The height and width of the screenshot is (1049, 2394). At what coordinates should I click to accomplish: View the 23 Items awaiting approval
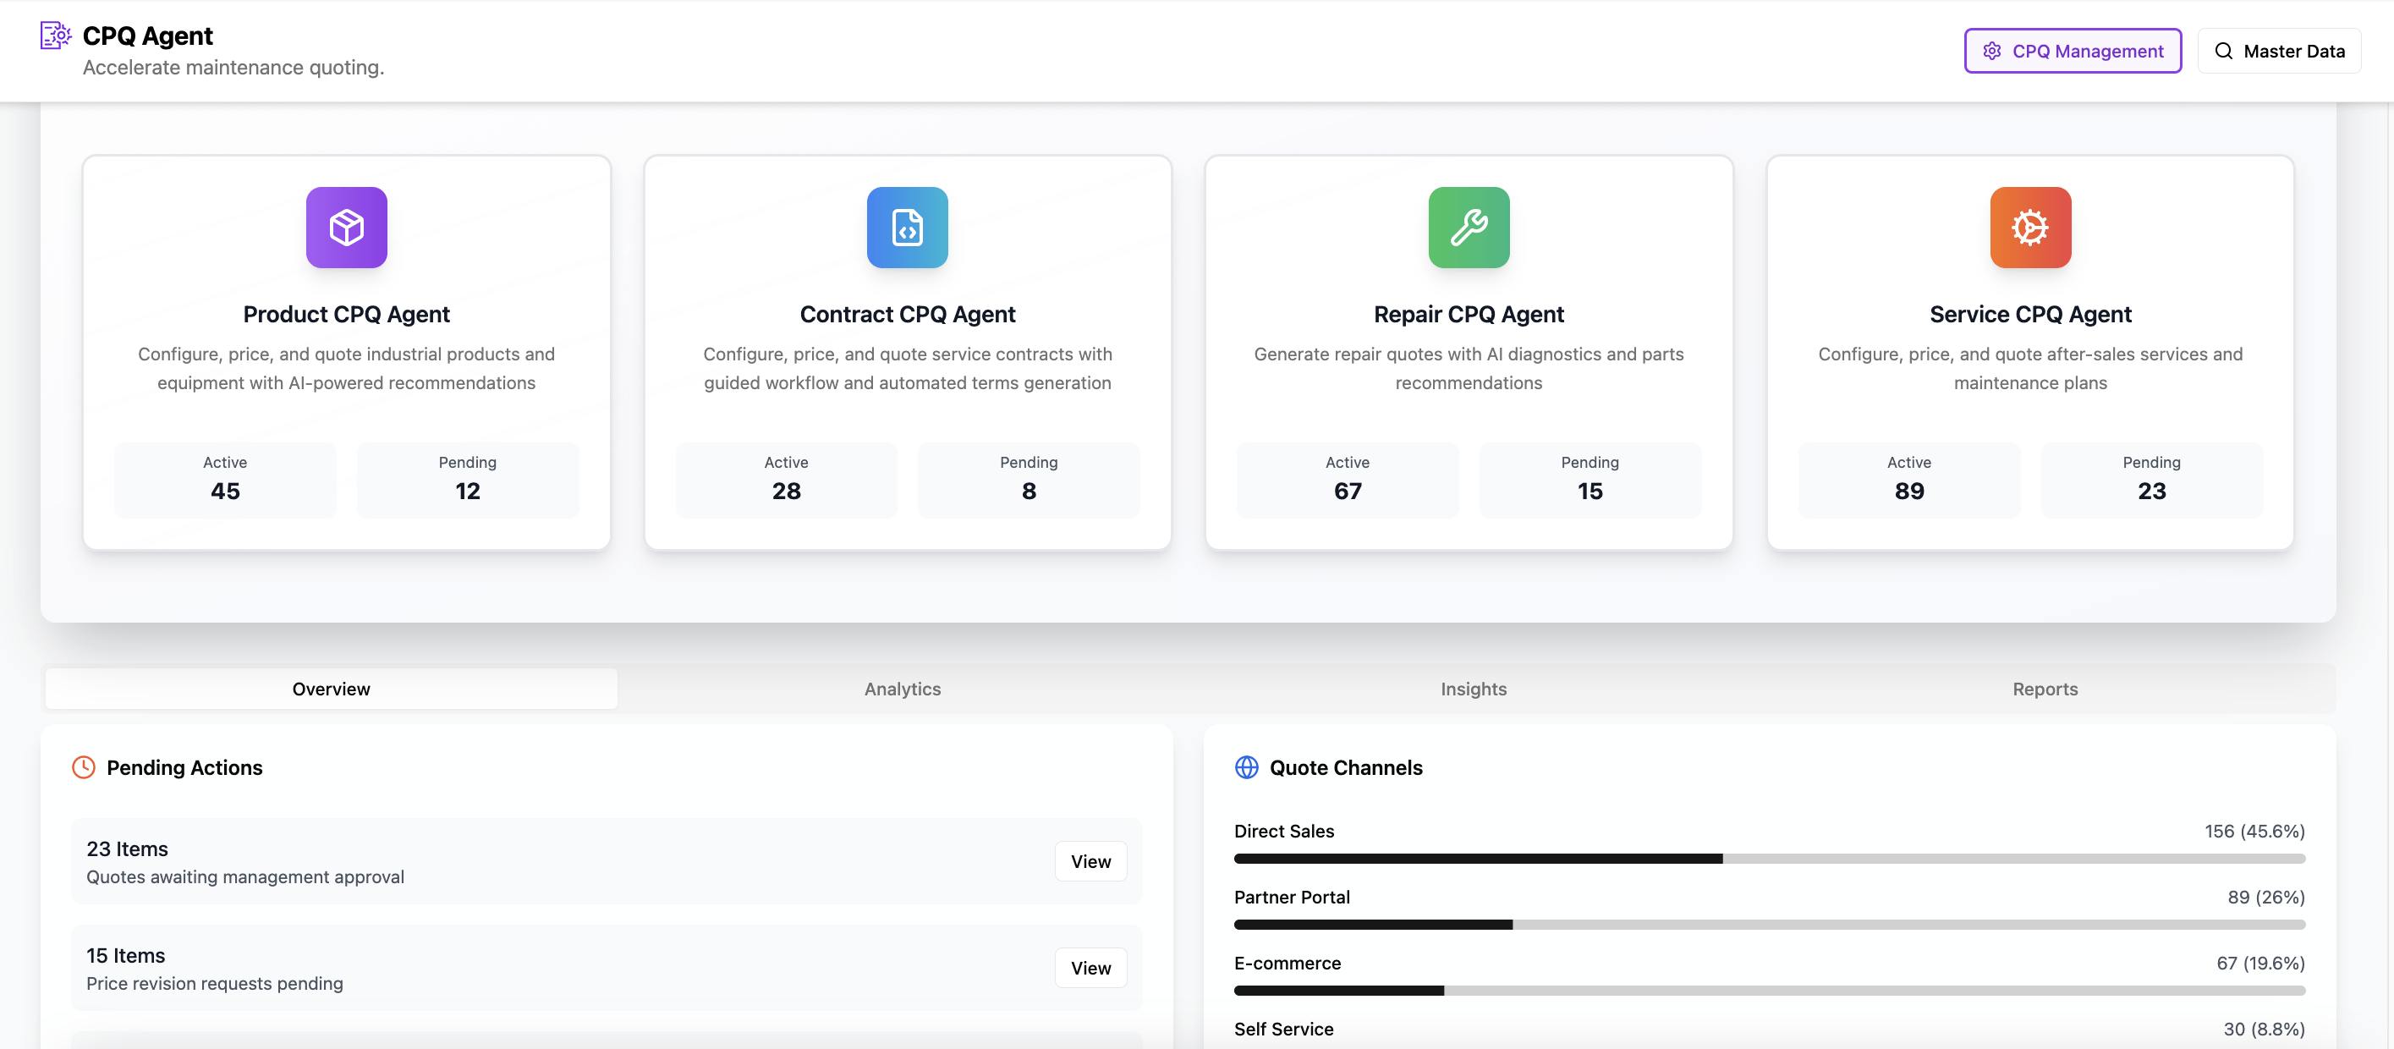click(1090, 861)
